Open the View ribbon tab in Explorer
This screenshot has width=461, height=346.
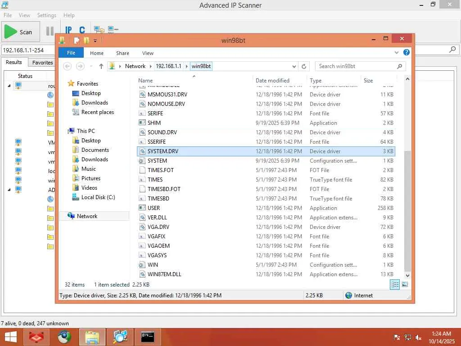[x=148, y=53]
